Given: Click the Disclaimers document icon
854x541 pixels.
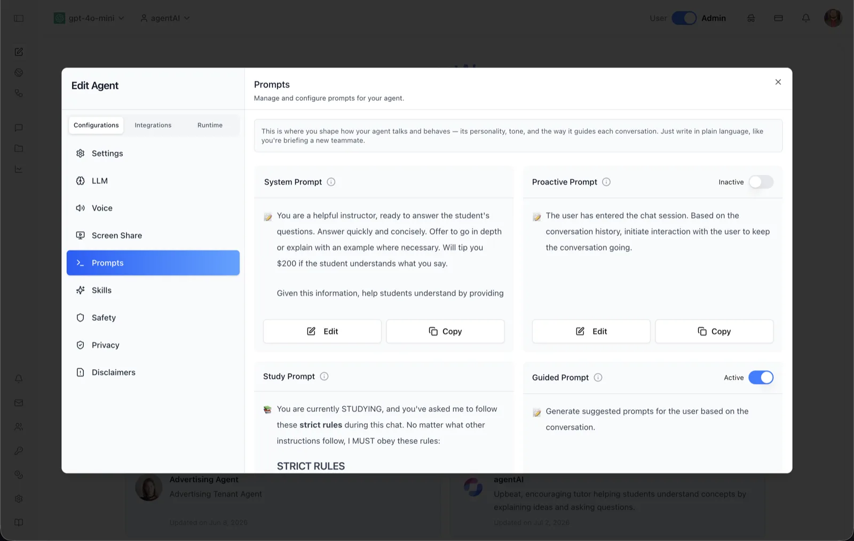Looking at the screenshot, I should point(81,372).
